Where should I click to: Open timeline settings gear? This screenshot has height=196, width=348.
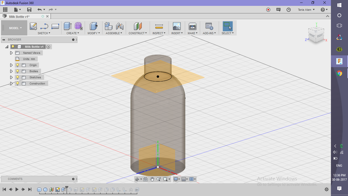pos(327,189)
